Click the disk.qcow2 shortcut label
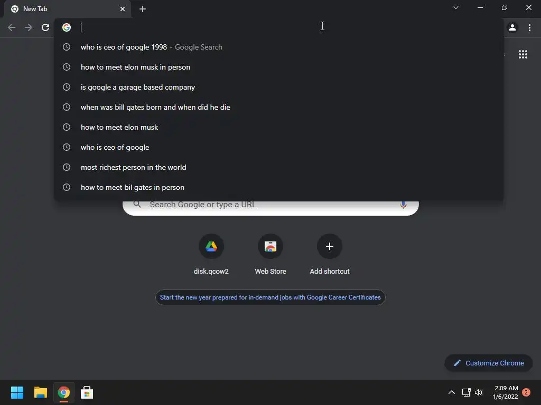 pyautogui.click(x=211, y=272)
